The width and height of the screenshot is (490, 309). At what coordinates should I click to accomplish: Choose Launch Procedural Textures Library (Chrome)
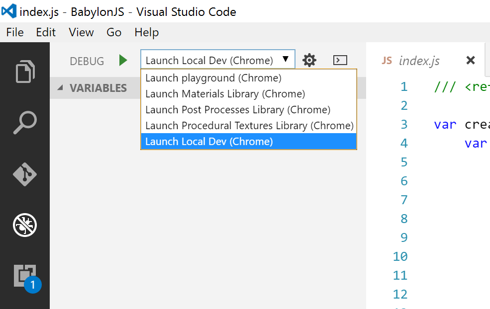tap(248, 126)
